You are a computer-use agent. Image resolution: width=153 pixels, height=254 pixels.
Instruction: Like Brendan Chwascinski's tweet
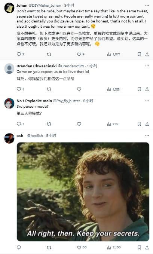pyautogui.click(x=79, y=89)
